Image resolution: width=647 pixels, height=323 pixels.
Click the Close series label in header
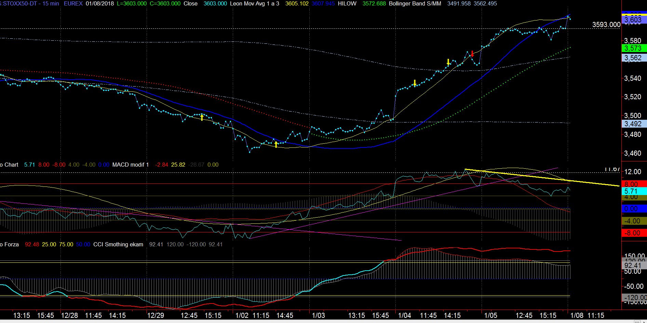[x=190, y=3]
